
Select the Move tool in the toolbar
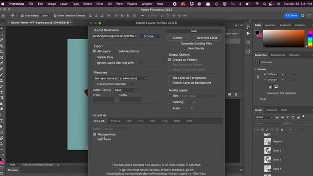[x=1, y=29]
